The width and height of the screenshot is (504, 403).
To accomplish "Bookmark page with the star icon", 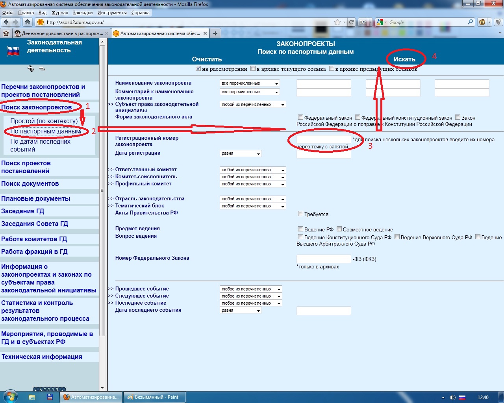I will point(337,22).
